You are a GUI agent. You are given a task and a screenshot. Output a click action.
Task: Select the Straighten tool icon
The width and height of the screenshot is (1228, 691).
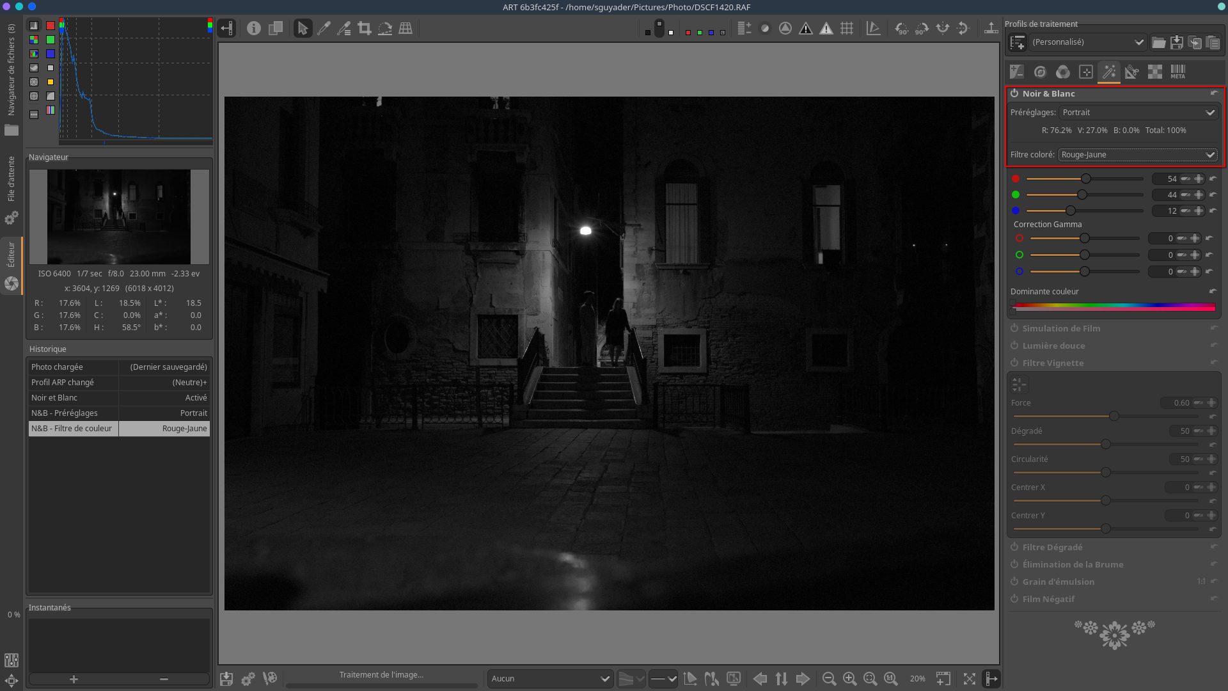click(x=385, y=28)
